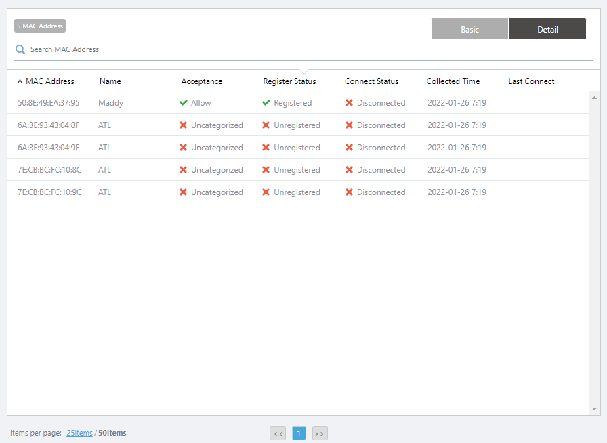Go to next page with >> button

[x=320, y=434]
